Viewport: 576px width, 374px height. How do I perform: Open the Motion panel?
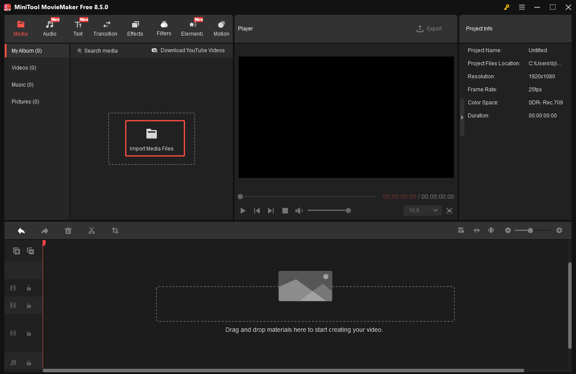[221, 28]
